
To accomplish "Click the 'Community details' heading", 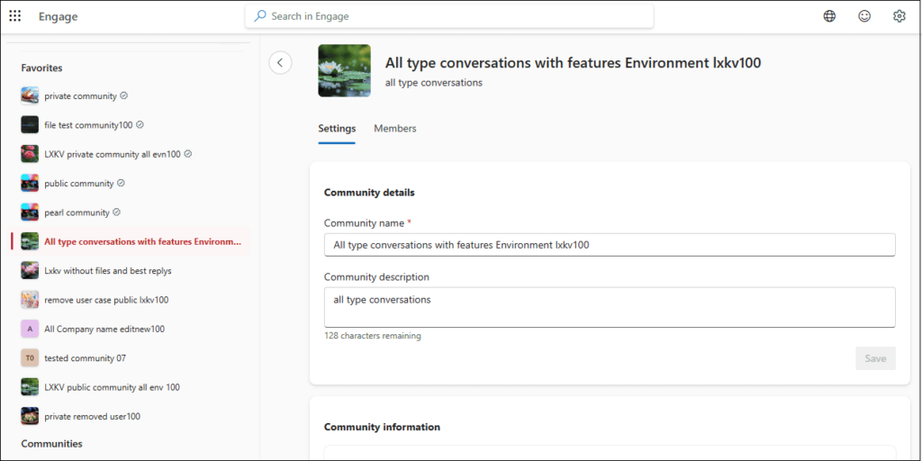I will coord(369,193).
